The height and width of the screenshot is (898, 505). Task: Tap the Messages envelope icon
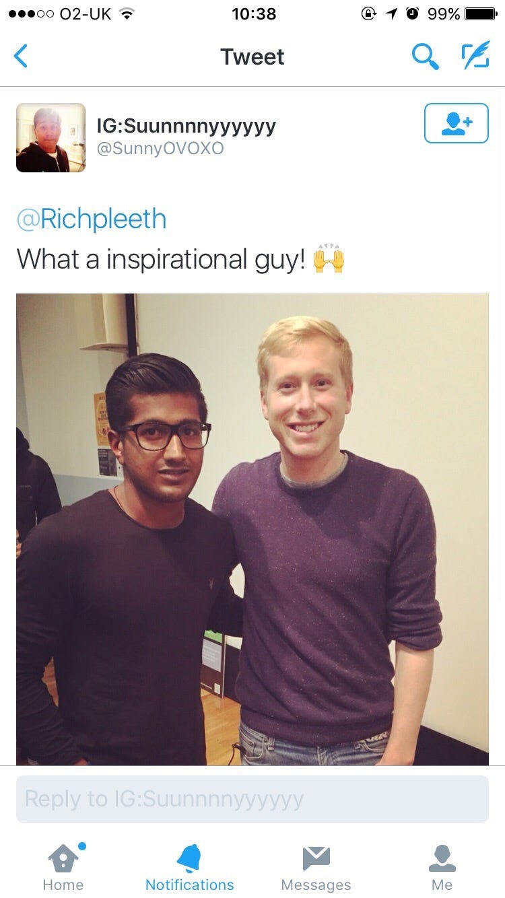tap(316, 858)
